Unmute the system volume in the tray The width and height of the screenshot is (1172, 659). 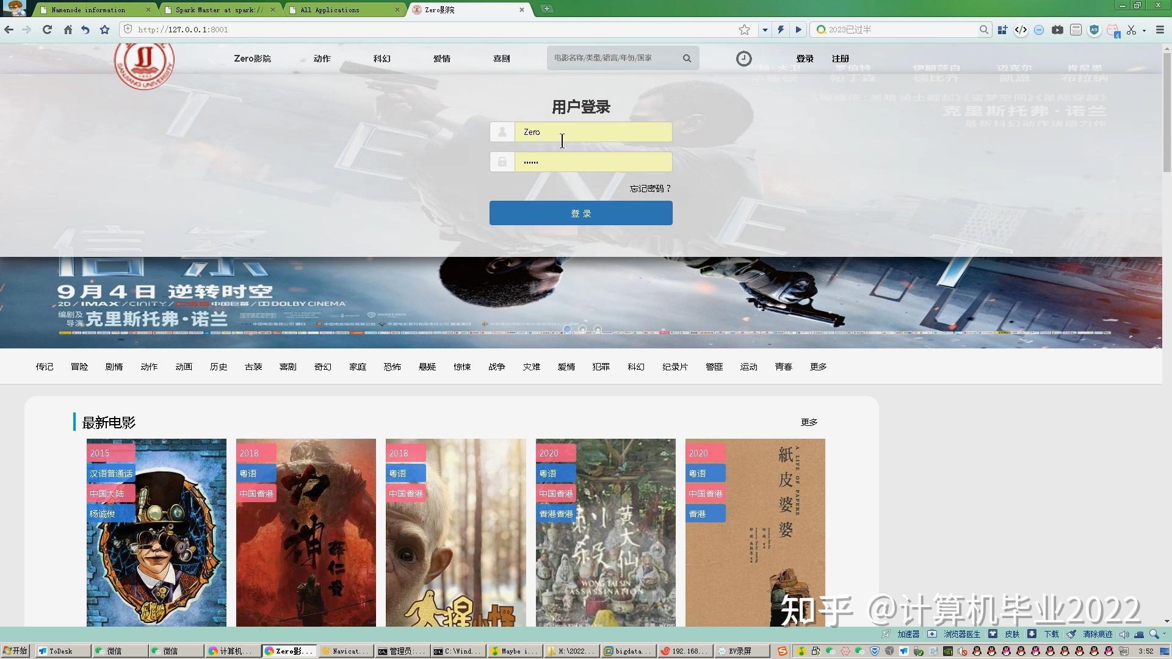[x=1123, y=634]
